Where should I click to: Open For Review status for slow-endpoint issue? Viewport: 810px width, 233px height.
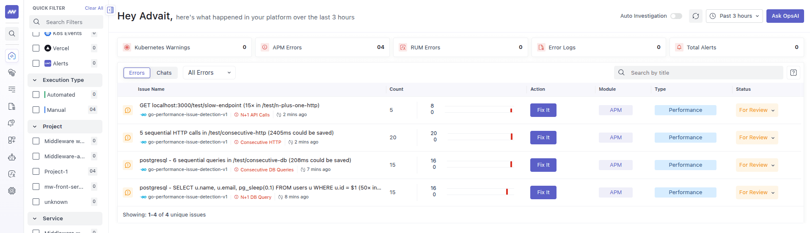(x=757, y=110)
